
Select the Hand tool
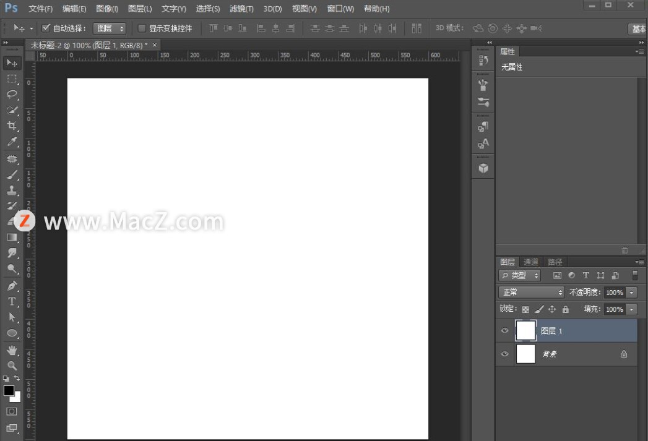click(12, 350)
